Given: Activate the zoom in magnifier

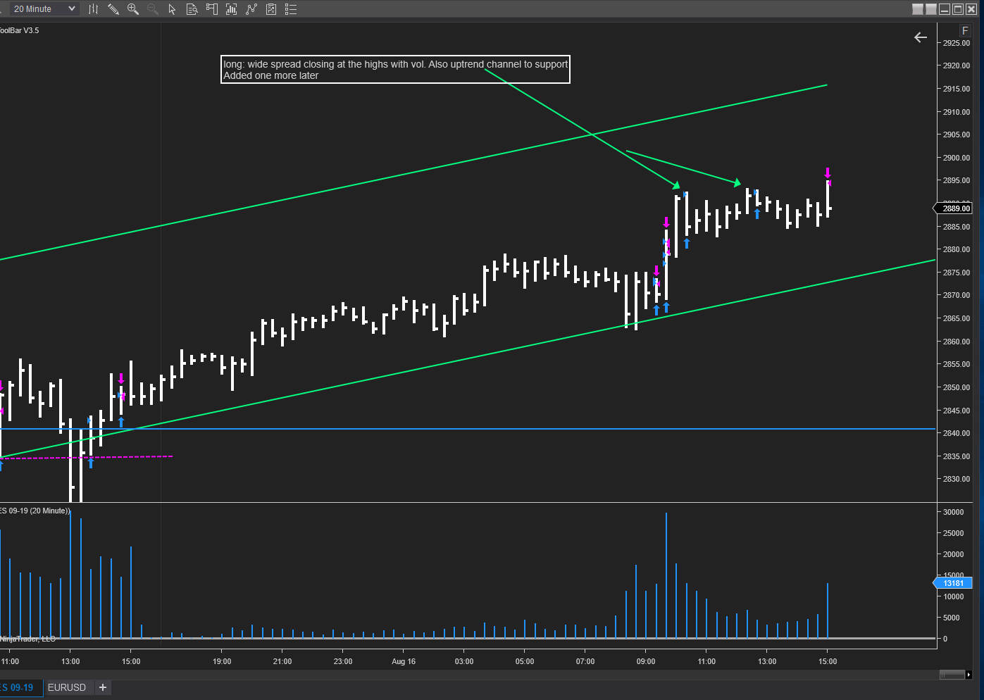Looking at the screenshot, I should click(x=132, y=9).
